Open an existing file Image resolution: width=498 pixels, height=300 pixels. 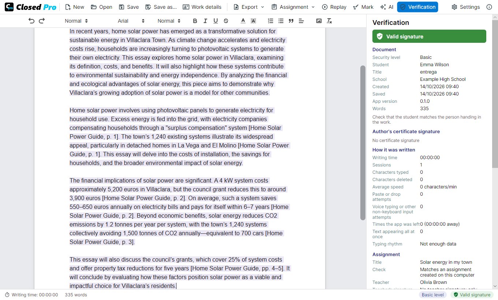(x=101, y=7)
